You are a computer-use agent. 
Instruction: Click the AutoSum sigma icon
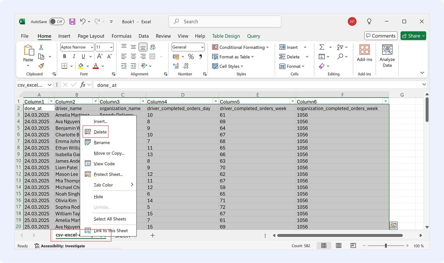tap(322, 47)
